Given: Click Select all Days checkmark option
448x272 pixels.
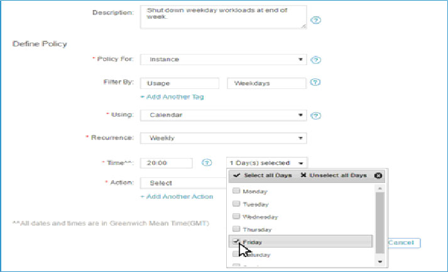Looking at the screenshot, I should tap(263, 175).
